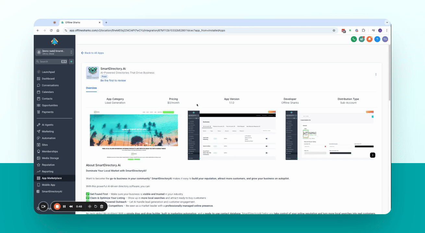Image resolution: width=425 pixels, height=233 pixels.
Task: Expand the browser tab search dropdown
Action: (x=387, y=23)
